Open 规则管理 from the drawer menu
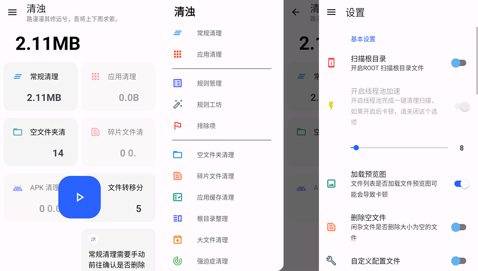This screenshot has height=271, width=478. pos(178,83)
